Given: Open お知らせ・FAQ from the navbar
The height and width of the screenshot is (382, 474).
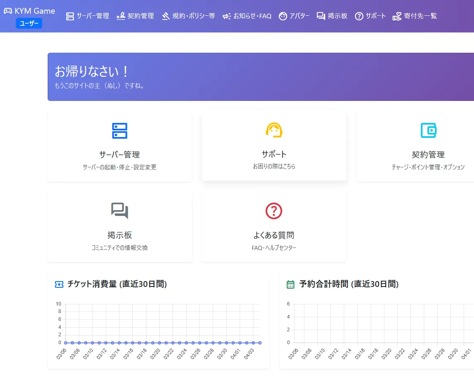Looking at the screenshot, I should pyautogui.click(x=247, y=16).
